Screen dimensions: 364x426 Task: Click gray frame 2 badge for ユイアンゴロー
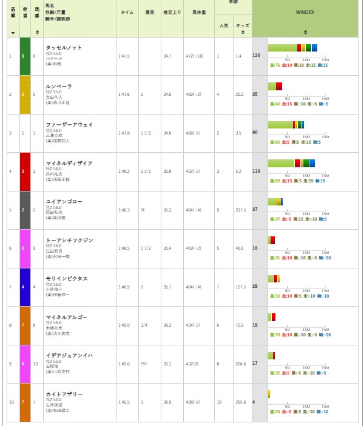[x=25, y=210]
